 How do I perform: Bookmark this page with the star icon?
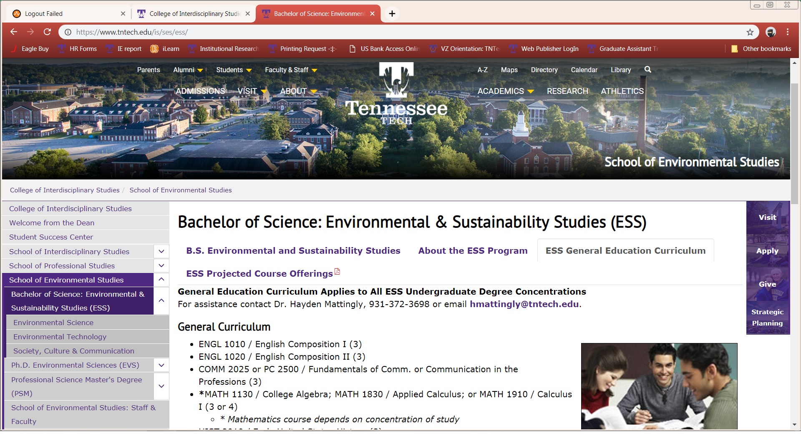tap(750, 32)
